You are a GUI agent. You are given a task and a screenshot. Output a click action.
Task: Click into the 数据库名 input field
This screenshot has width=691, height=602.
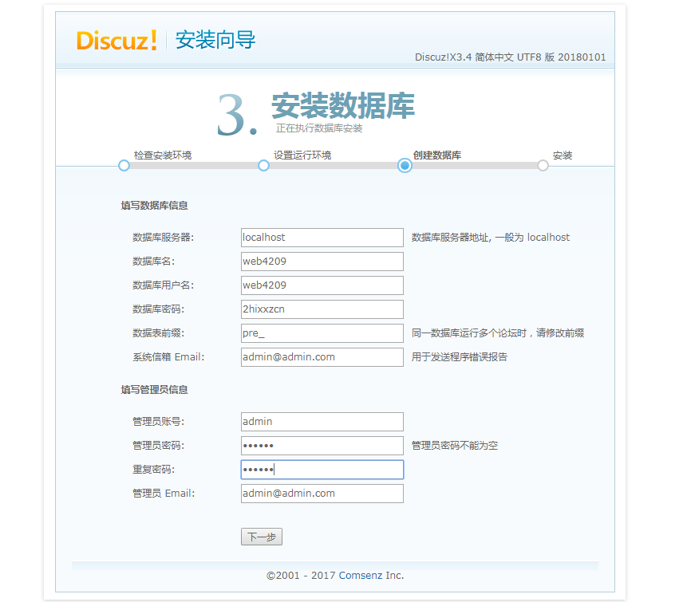pos(322,262)
